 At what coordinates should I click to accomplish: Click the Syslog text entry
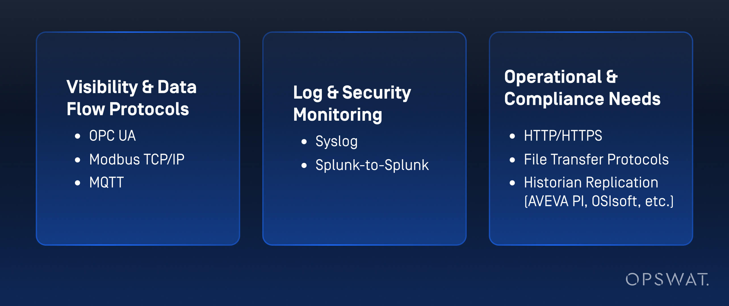point(337,141)
